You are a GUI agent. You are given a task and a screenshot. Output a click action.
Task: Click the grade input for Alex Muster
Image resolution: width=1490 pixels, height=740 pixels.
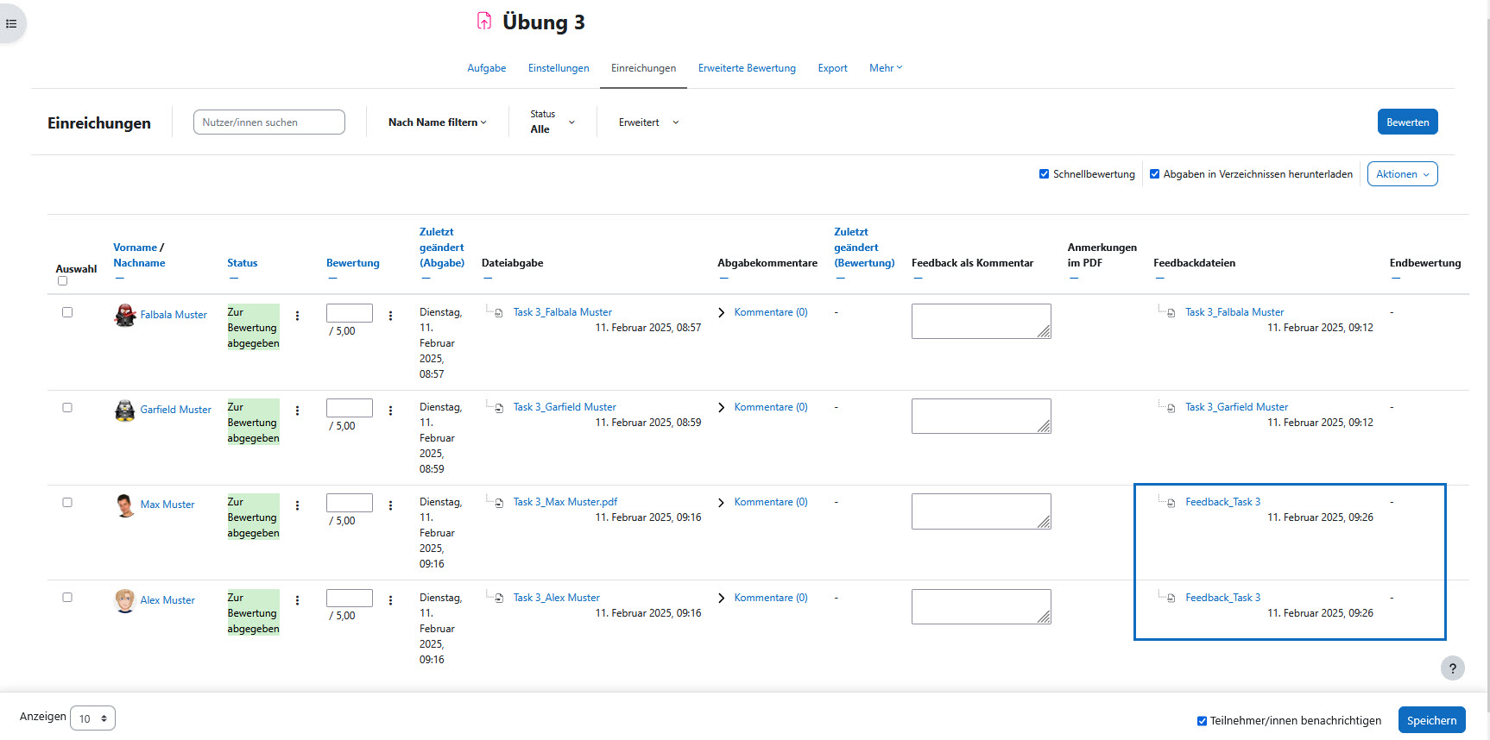click(350, 599)
